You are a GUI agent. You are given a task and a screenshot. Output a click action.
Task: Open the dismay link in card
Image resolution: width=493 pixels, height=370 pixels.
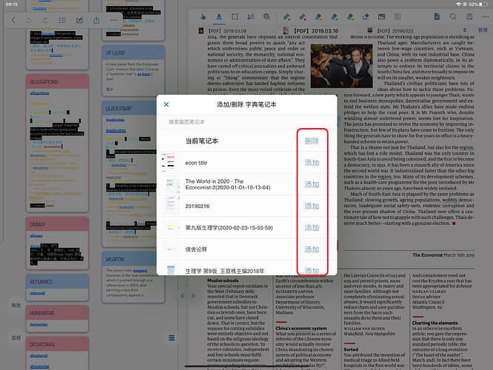[36, 235]
